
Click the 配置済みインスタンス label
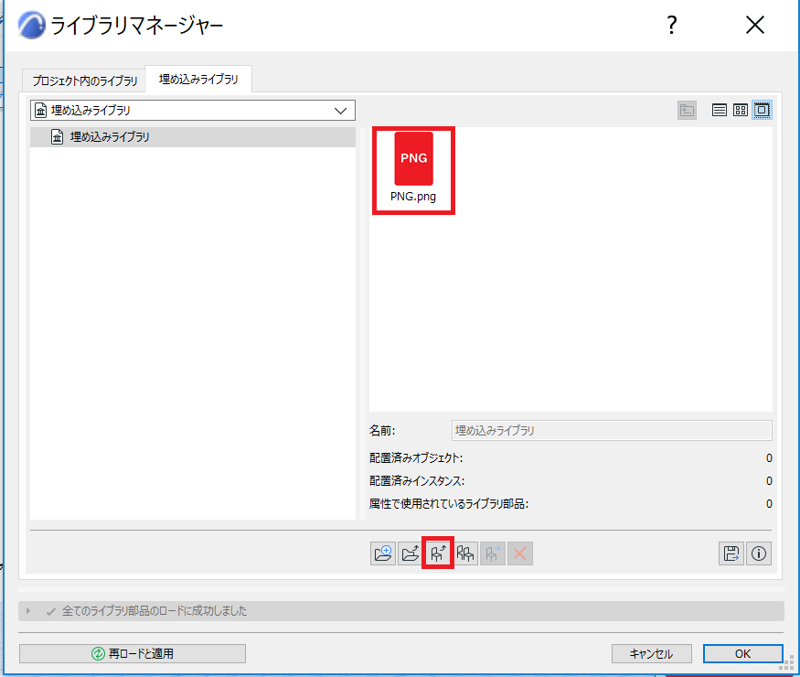tap(417, 481)
